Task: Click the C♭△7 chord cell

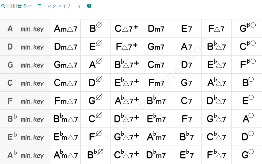Action: [x=217, y=137]
